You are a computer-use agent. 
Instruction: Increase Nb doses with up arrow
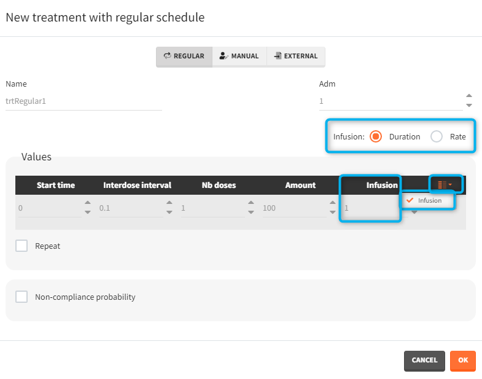[251, 203]
